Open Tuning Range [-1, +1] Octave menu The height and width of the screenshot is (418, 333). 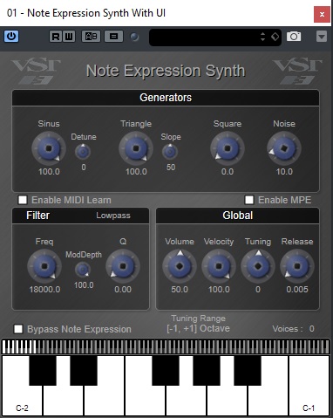198,329
